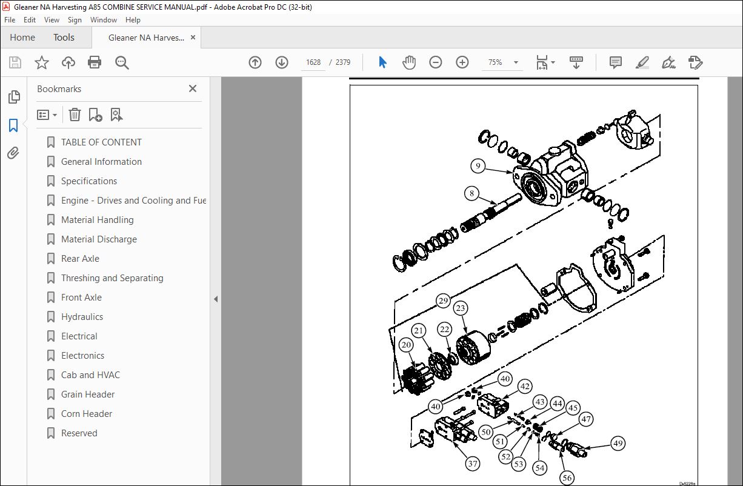Open the View menu
The height and width of the screenshot is (486, 743).
[x=52, y=20]
